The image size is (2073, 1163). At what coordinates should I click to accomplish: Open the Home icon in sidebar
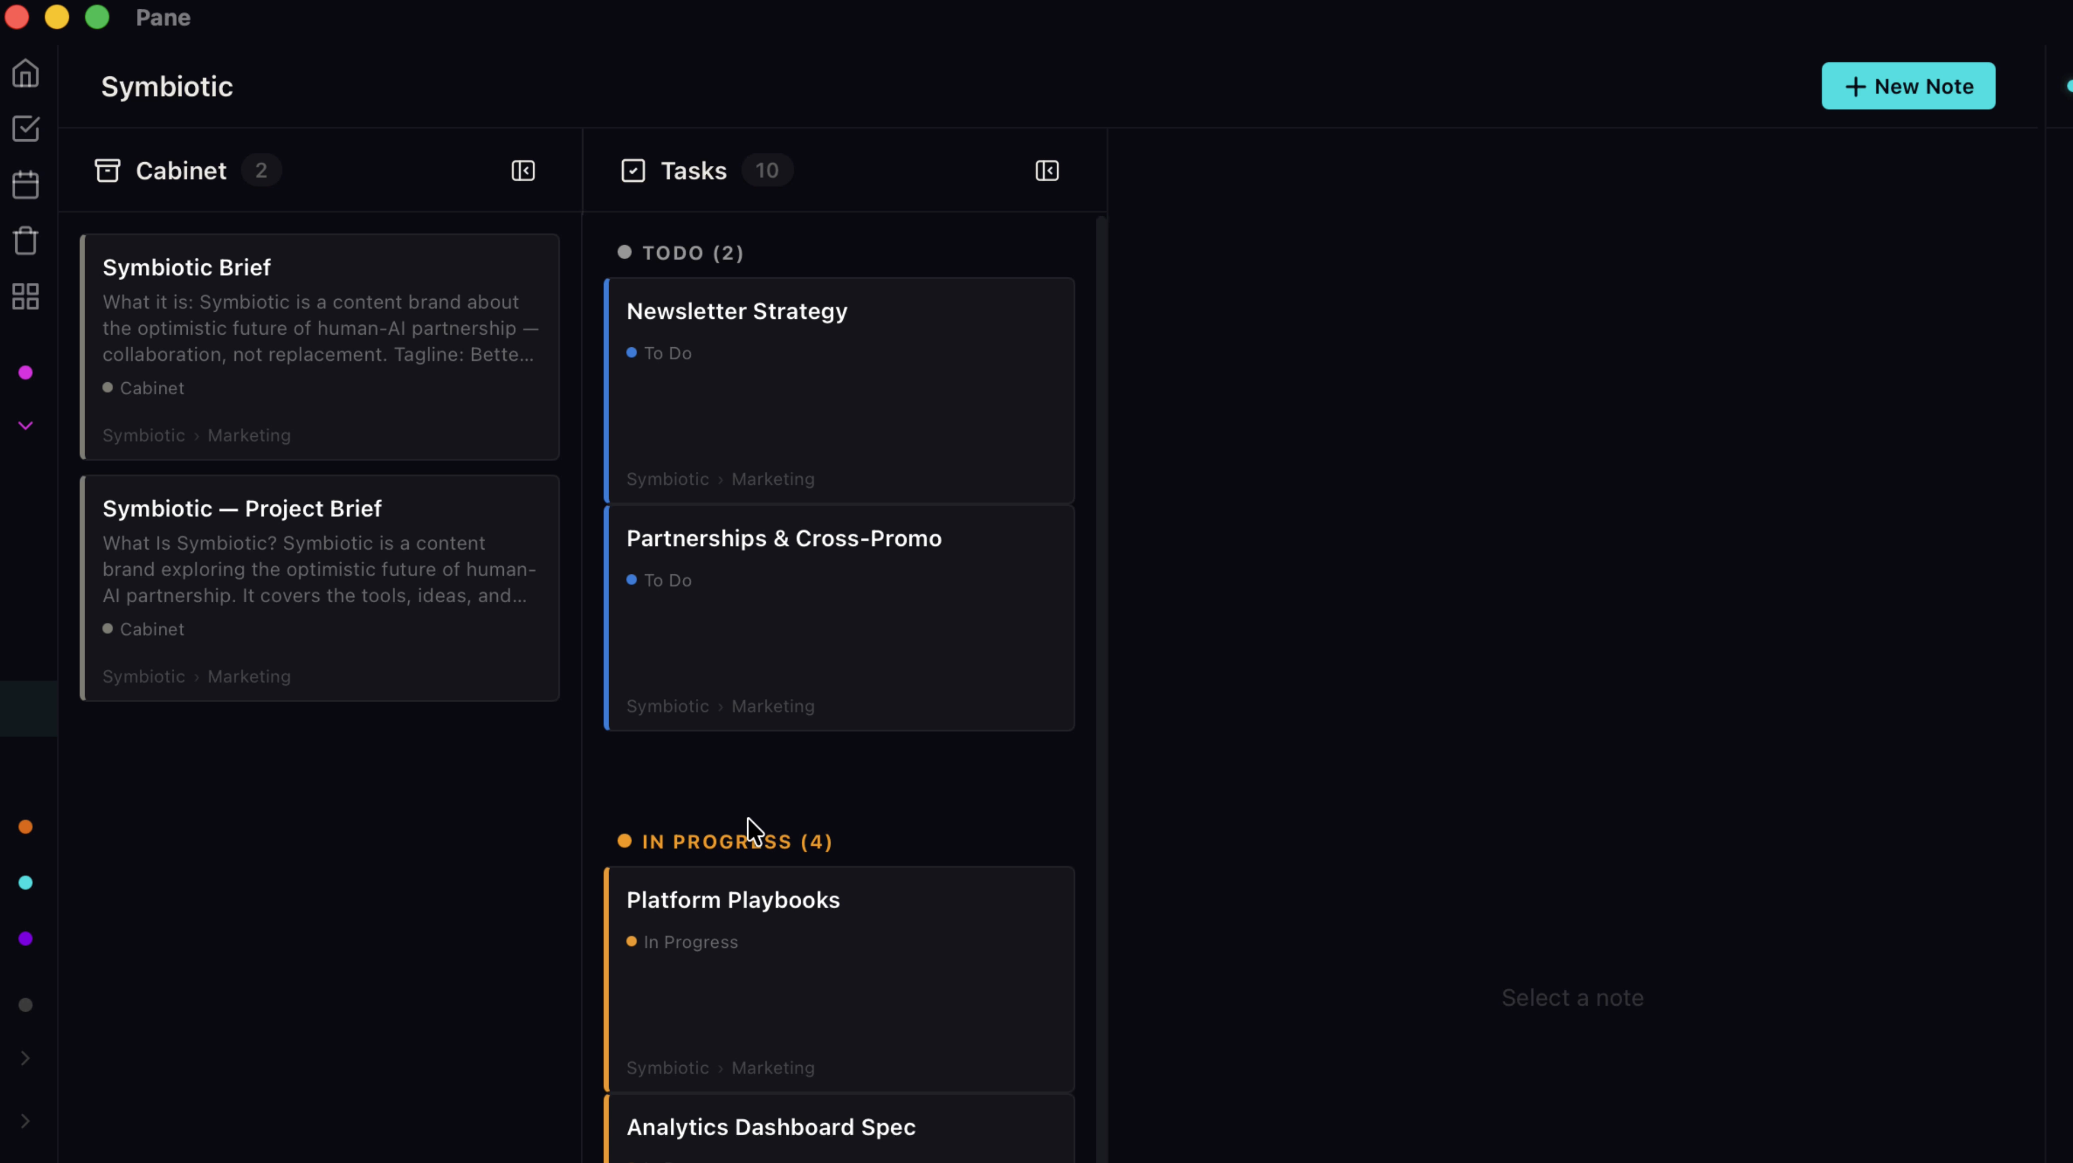(x=26, y=73)
